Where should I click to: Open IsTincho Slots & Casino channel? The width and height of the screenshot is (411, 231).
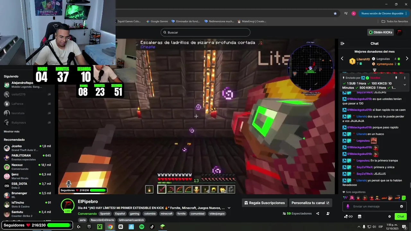pyautogui.click(x=27, y=204)
